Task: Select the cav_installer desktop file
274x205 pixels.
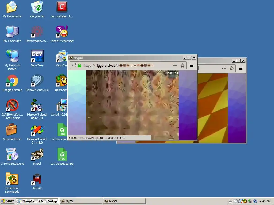Action: tap(62, 9)
